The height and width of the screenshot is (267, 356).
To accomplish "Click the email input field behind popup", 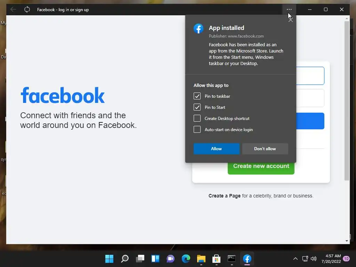I will click(310, 75).
